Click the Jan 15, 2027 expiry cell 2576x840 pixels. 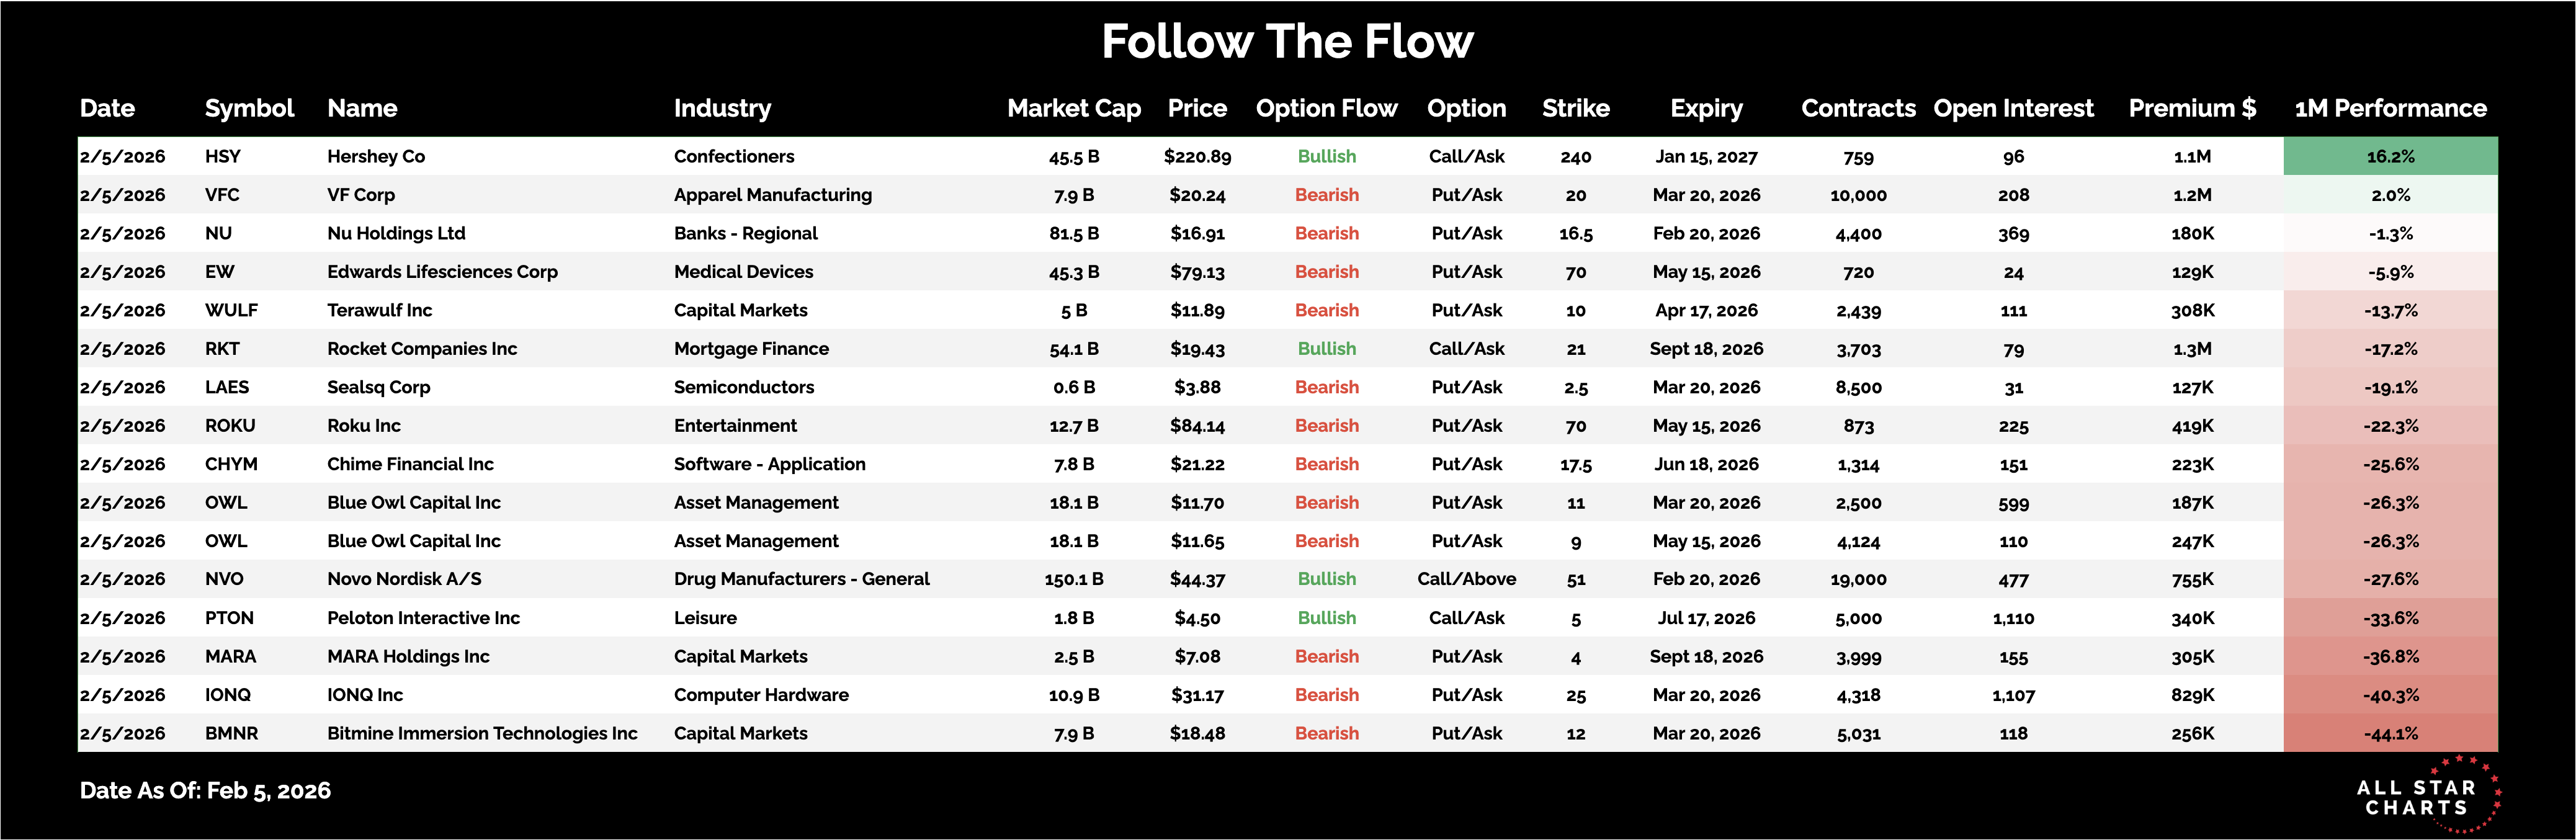pyautogui.click(x=1706, y=157)
